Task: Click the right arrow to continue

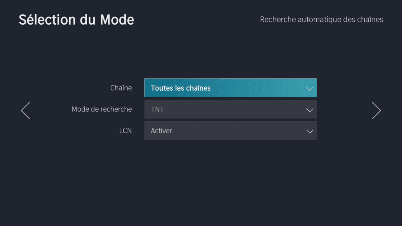Action: [x=376, y=111]
